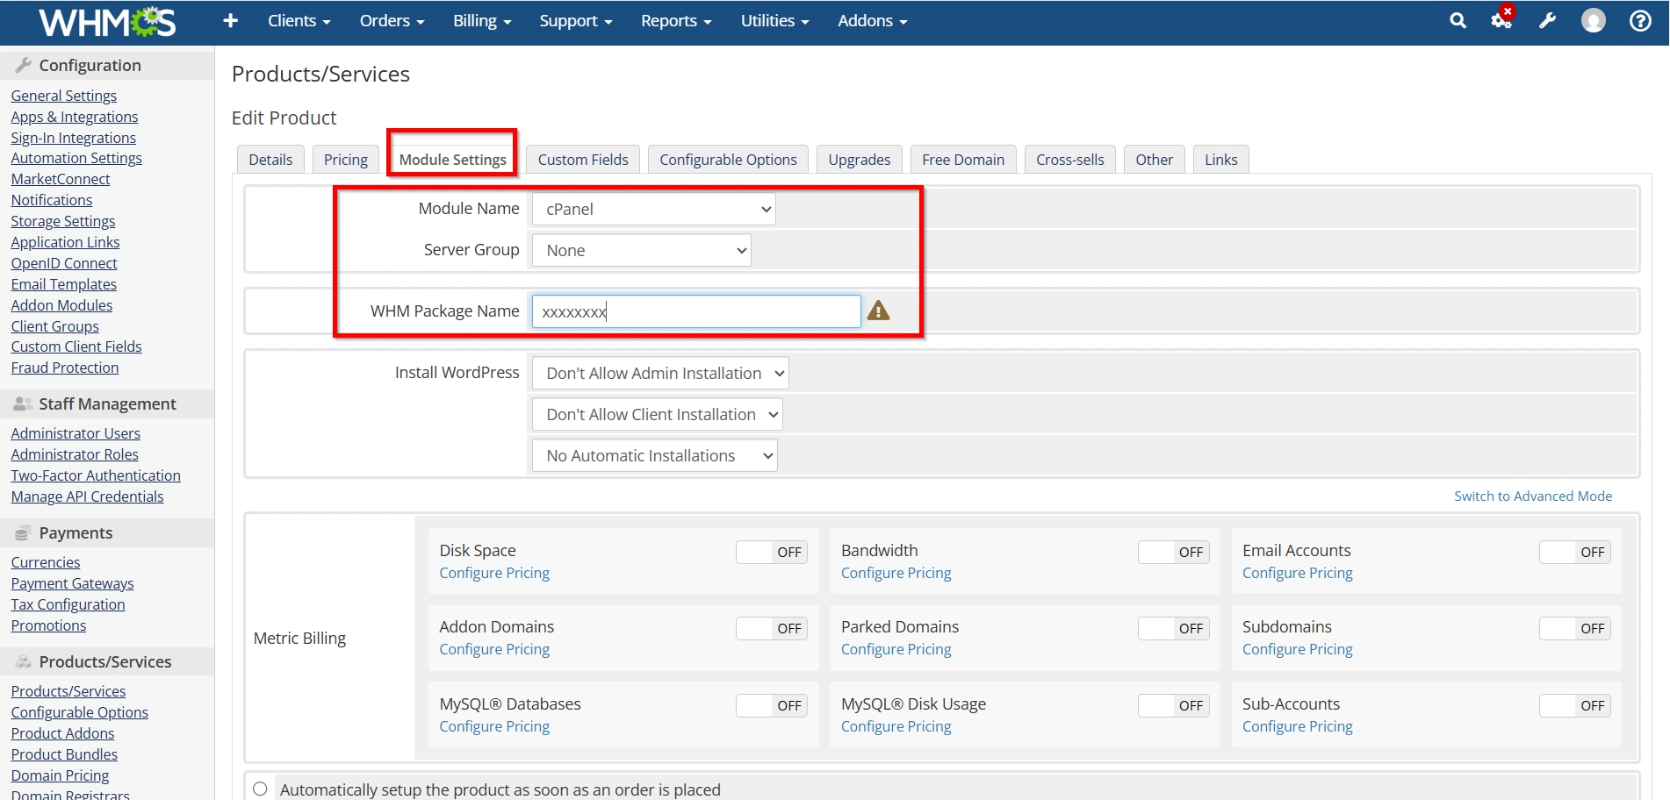This screenshot has height=800, width=1670.
Task: Switch to the Custom Fields tab
Action: tap(583, 160)
